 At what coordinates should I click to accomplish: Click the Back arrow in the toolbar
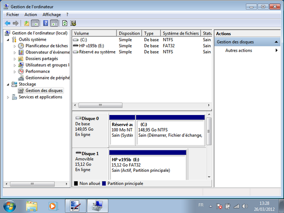pyautogui.click(x=7, y=23)
